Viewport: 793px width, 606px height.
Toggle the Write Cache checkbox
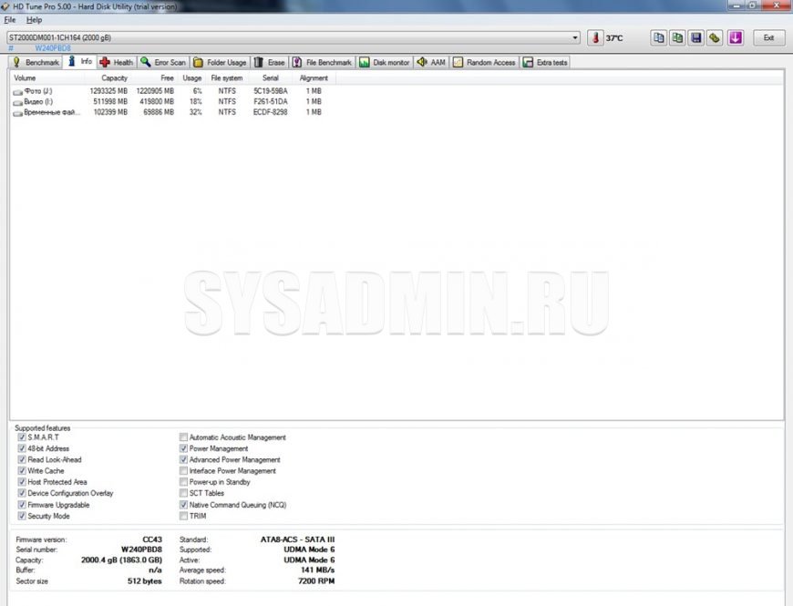22,471
